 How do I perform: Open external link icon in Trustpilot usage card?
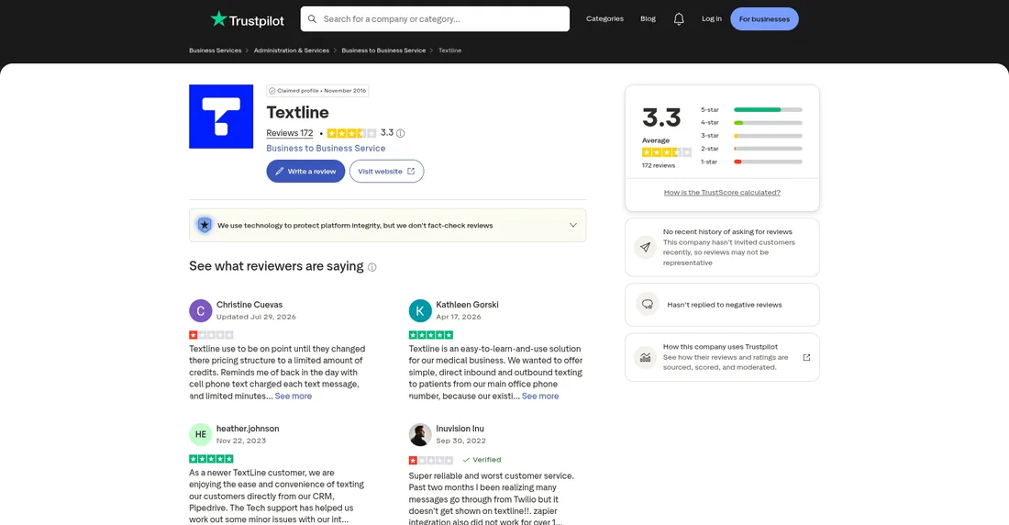806,358
